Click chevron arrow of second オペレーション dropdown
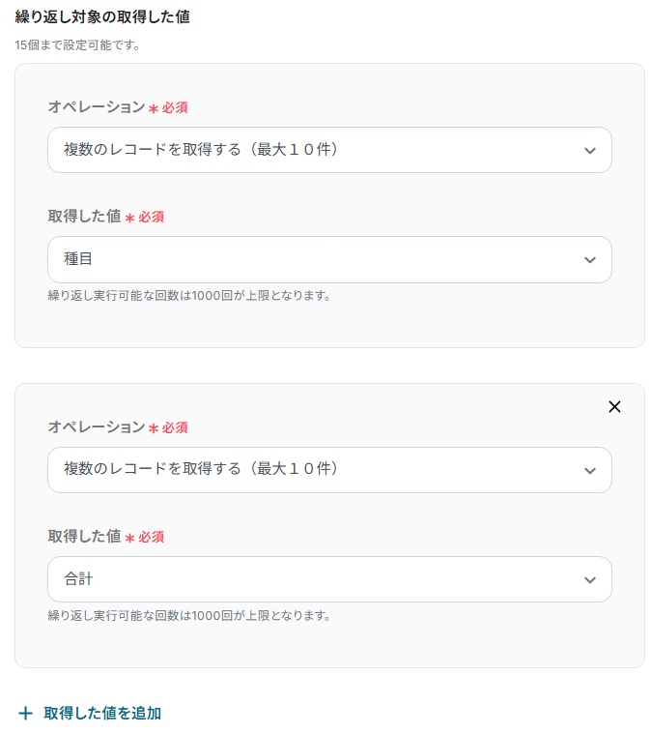 click(x=590, y=471)
